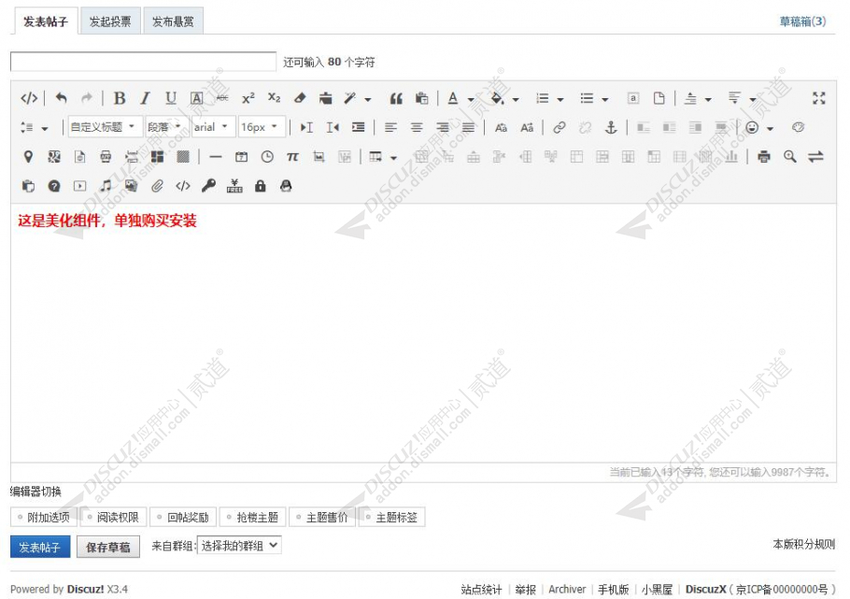Screen dimensions: 850x599
Task: Insert an anchor
Action: tap(611, 127)
